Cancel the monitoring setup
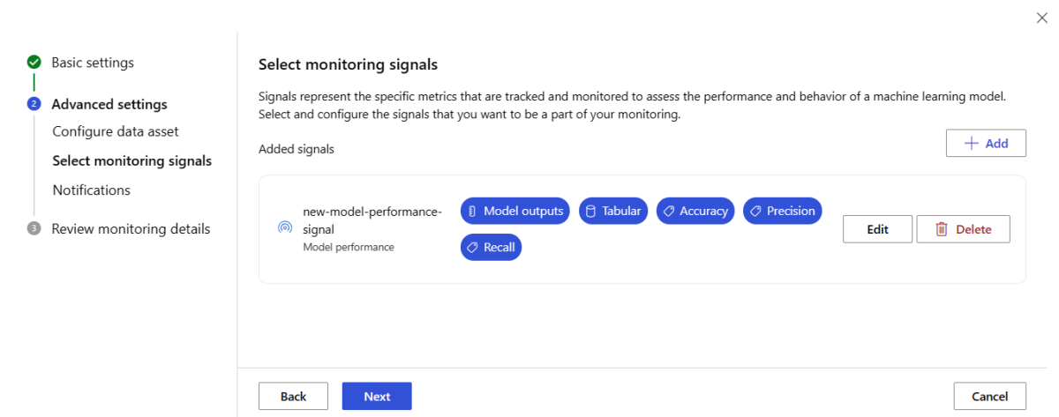The width and height of the screenshot is (1059, 417). pos(989,397)
